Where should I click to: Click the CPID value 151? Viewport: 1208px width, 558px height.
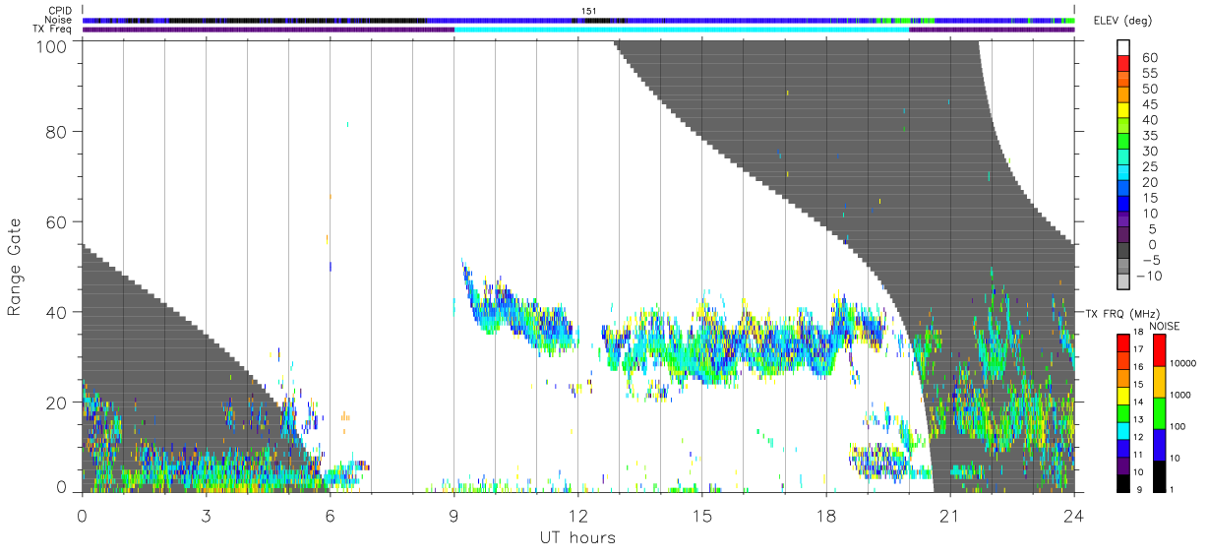(588, 11)
